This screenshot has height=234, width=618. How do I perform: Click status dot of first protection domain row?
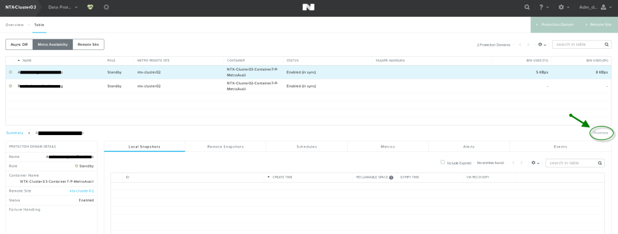pos(11,72)
